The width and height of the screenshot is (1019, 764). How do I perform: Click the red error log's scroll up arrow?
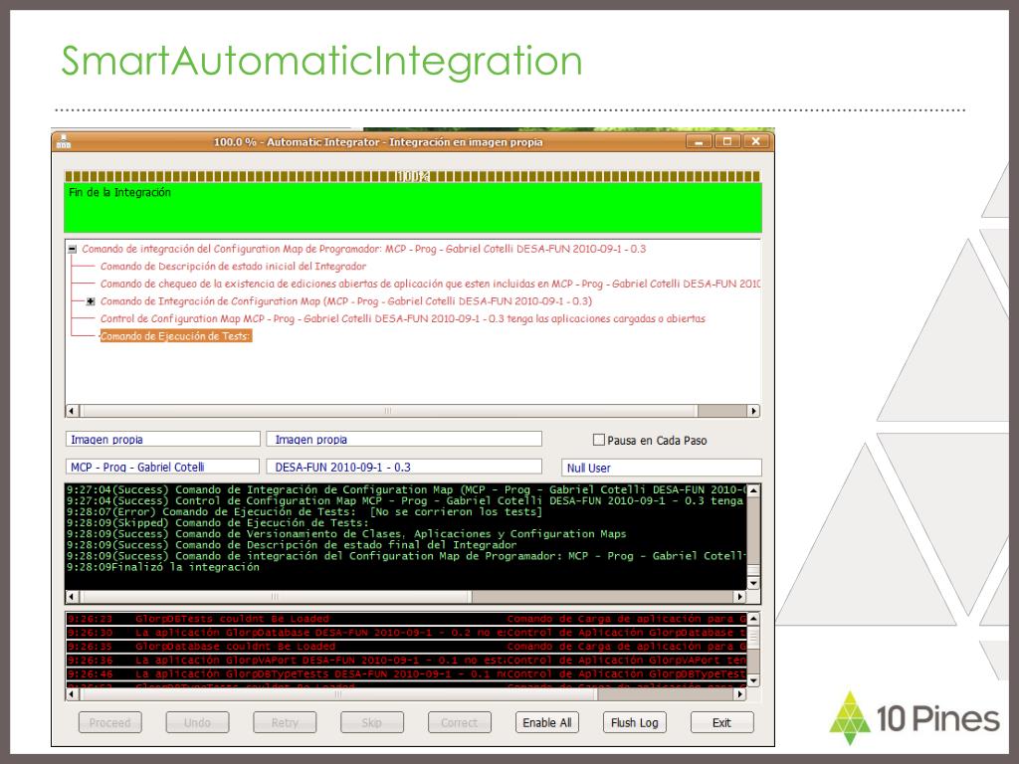(753, 618)
